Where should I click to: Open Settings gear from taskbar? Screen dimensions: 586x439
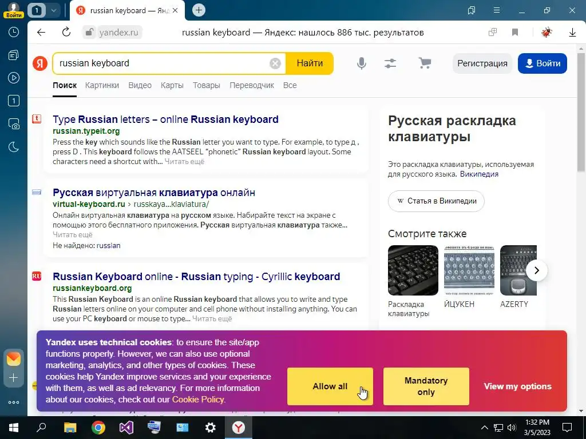(x=211, y=428)
